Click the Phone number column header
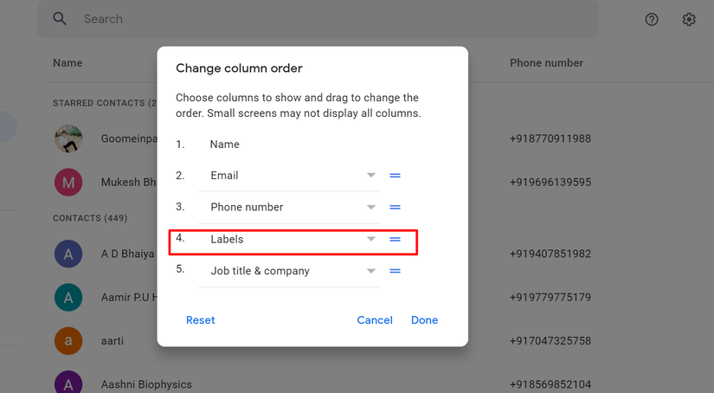Screen dimensions: 714x393 click(546, 63)
